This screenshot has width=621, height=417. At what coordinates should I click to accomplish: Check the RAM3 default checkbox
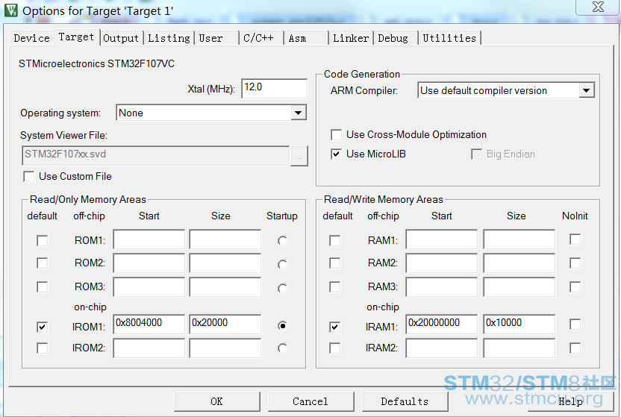(x=335, y=287)
